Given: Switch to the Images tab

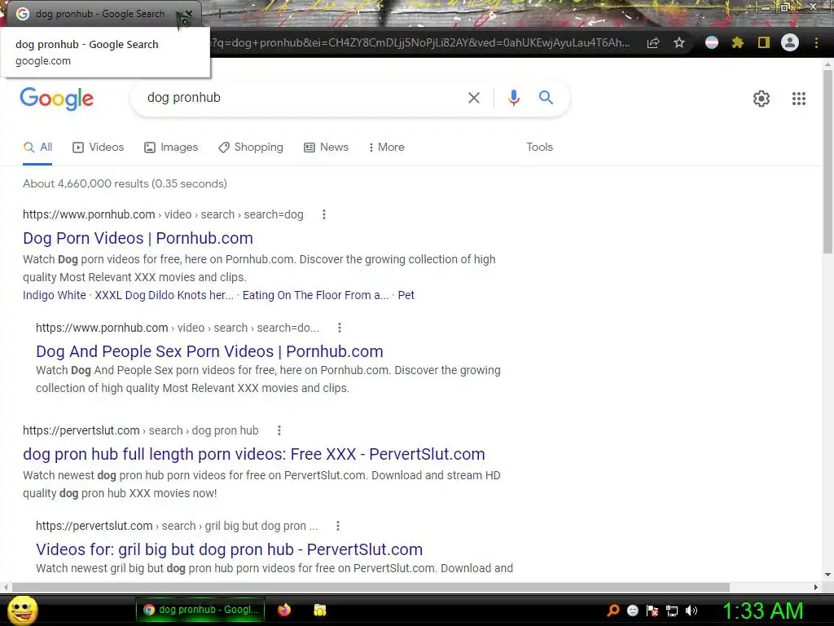Looking at the screenshot, I should [171, 148].
